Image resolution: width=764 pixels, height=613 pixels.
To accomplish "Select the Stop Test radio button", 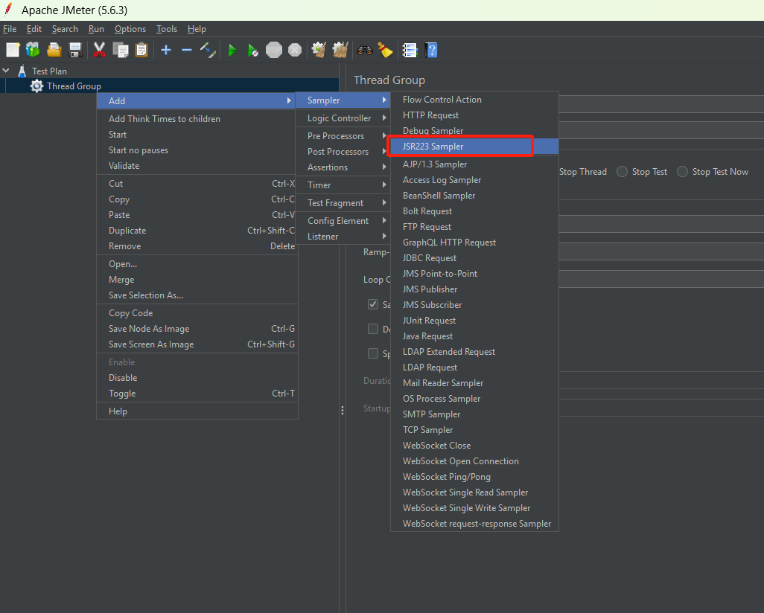I will coord(622,171).
